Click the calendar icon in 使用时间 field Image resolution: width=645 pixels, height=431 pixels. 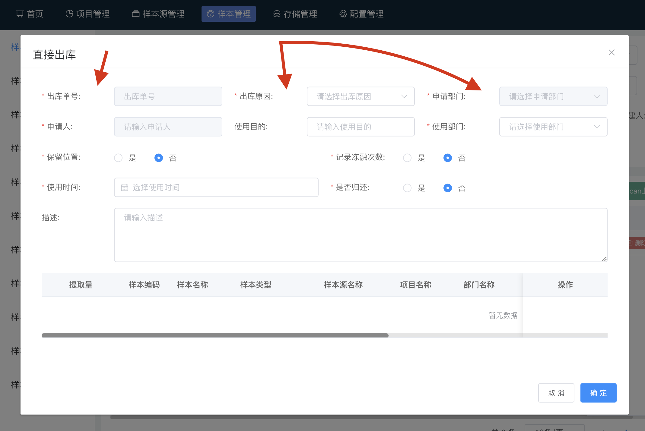125,187
